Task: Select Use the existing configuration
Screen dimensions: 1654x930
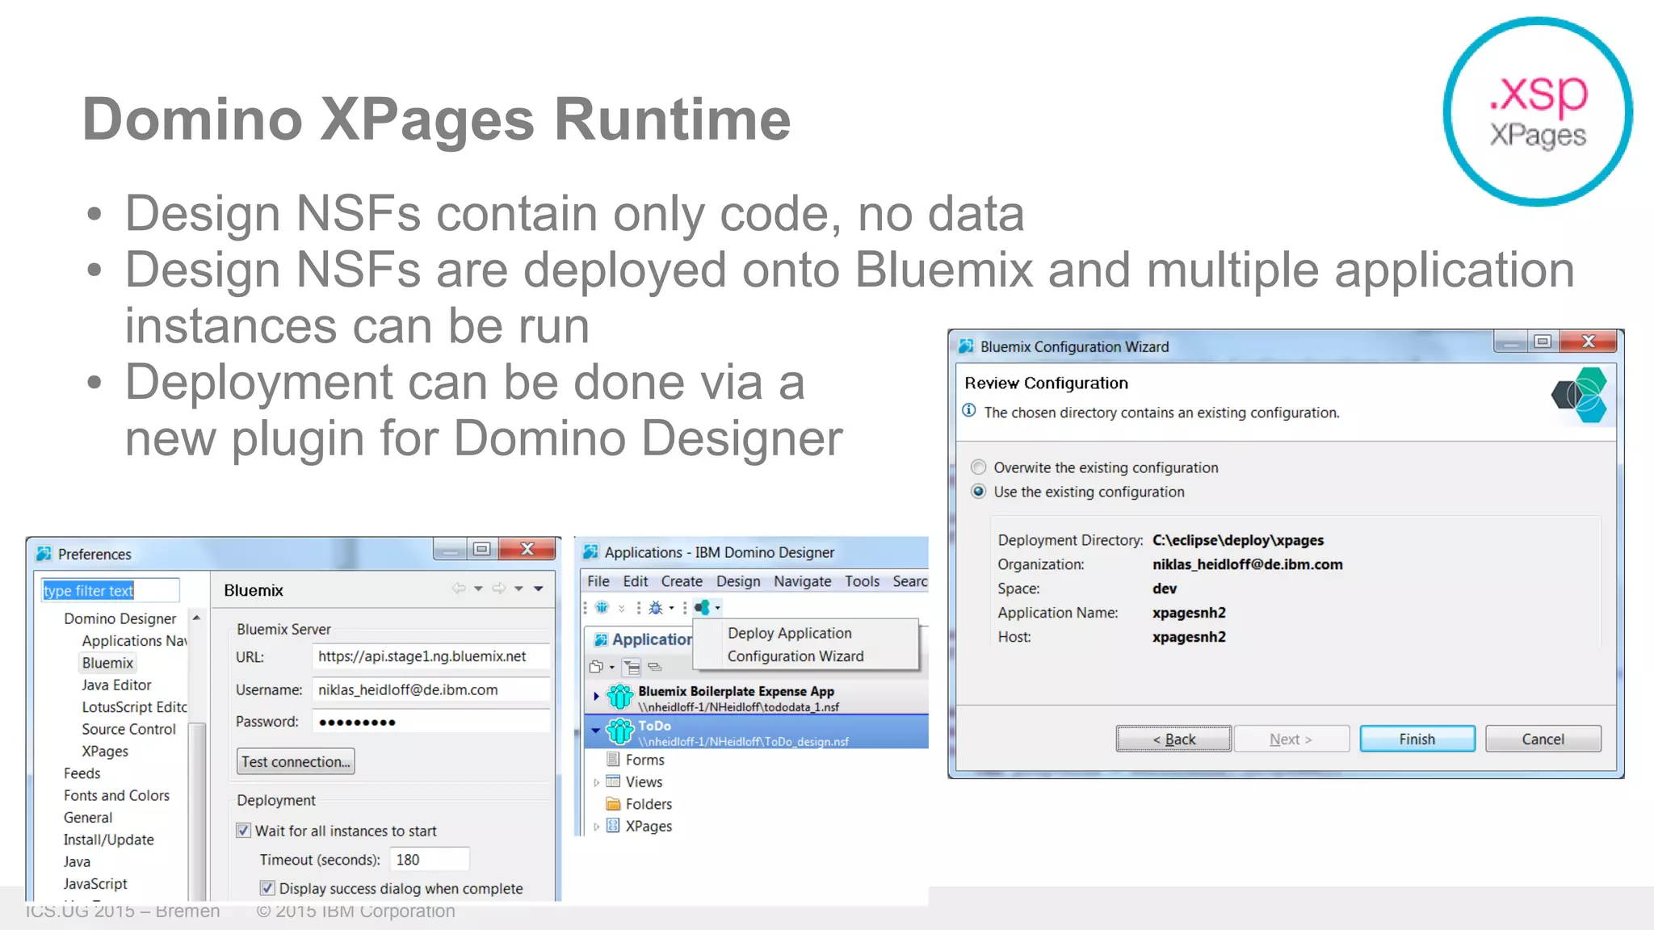Action: (x=978, y=492)
